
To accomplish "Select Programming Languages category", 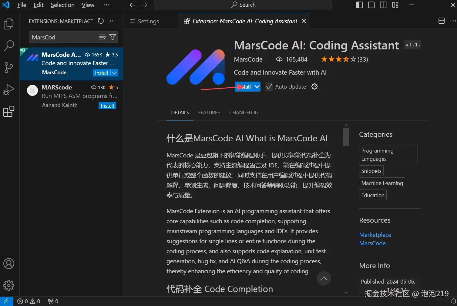I will [388, 155].
